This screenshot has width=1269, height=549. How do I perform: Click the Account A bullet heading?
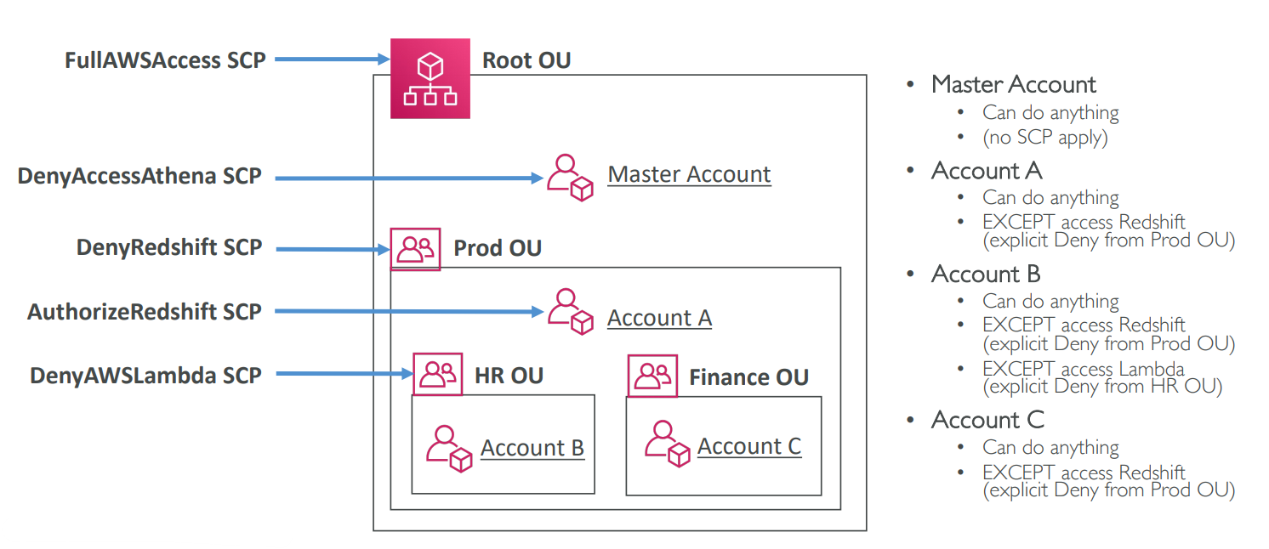987,171
